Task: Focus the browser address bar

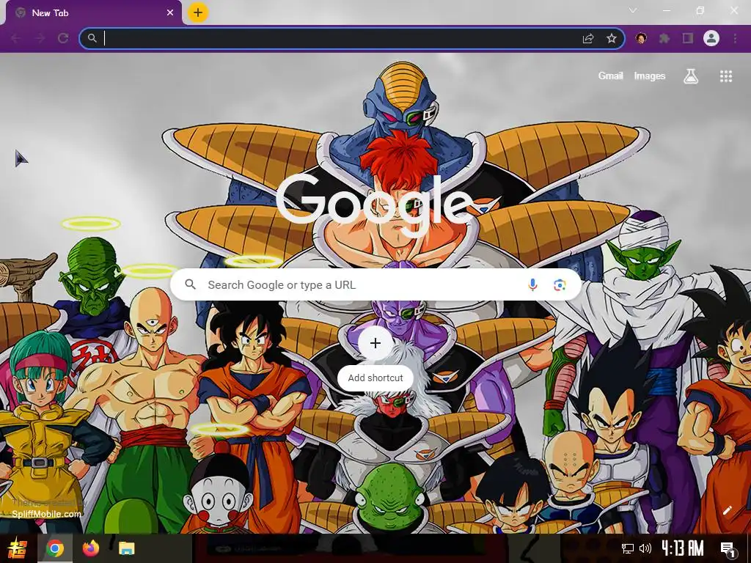Action: [x=352, y=38]
